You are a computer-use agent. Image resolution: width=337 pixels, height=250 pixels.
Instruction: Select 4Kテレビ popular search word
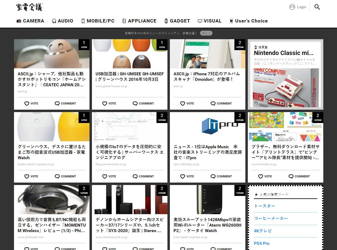coord(263,231)
